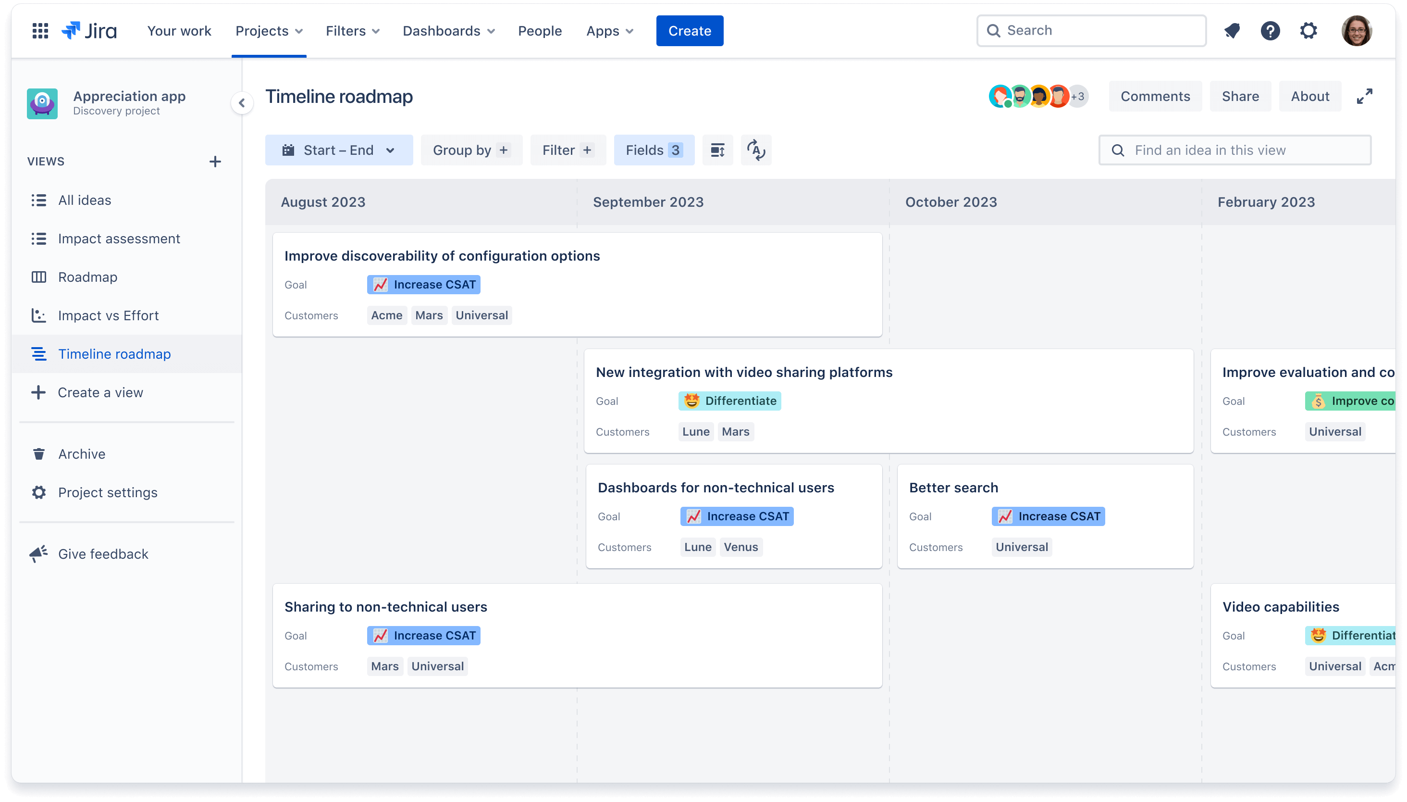1407x802 pixels.
Task: Open the Group by dropdown menu
Action: [x=469, y=150]
